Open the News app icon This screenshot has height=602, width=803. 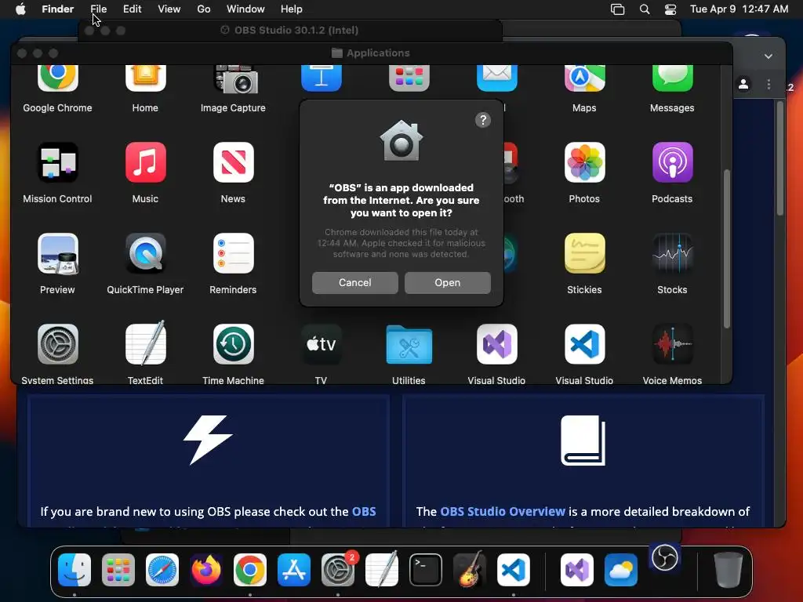coord(234,162)
